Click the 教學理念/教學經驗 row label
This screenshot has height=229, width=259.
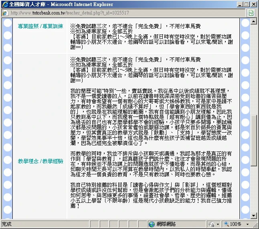(x=40, y=161)
